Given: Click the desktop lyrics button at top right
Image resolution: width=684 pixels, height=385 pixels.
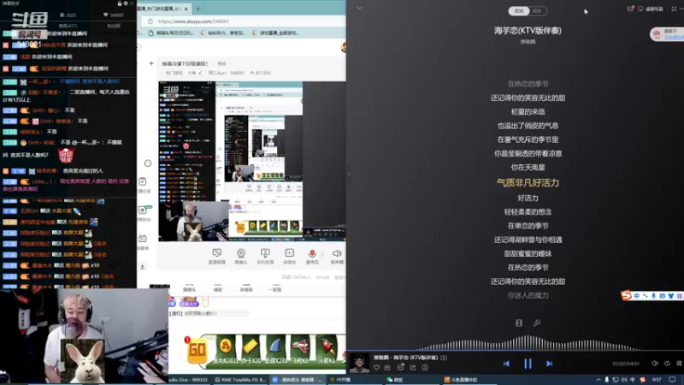Looking at the screenshot, I should tap(651, 9).
